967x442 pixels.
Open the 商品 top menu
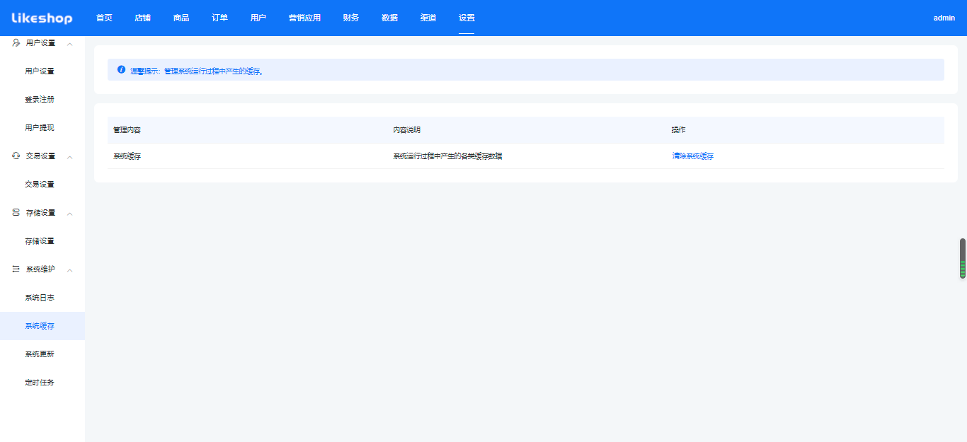click(x=181, y=18)
